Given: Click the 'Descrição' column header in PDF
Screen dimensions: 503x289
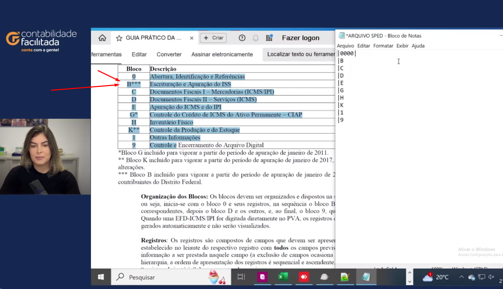Looking at the screenshot, I should tap(163, 69).
